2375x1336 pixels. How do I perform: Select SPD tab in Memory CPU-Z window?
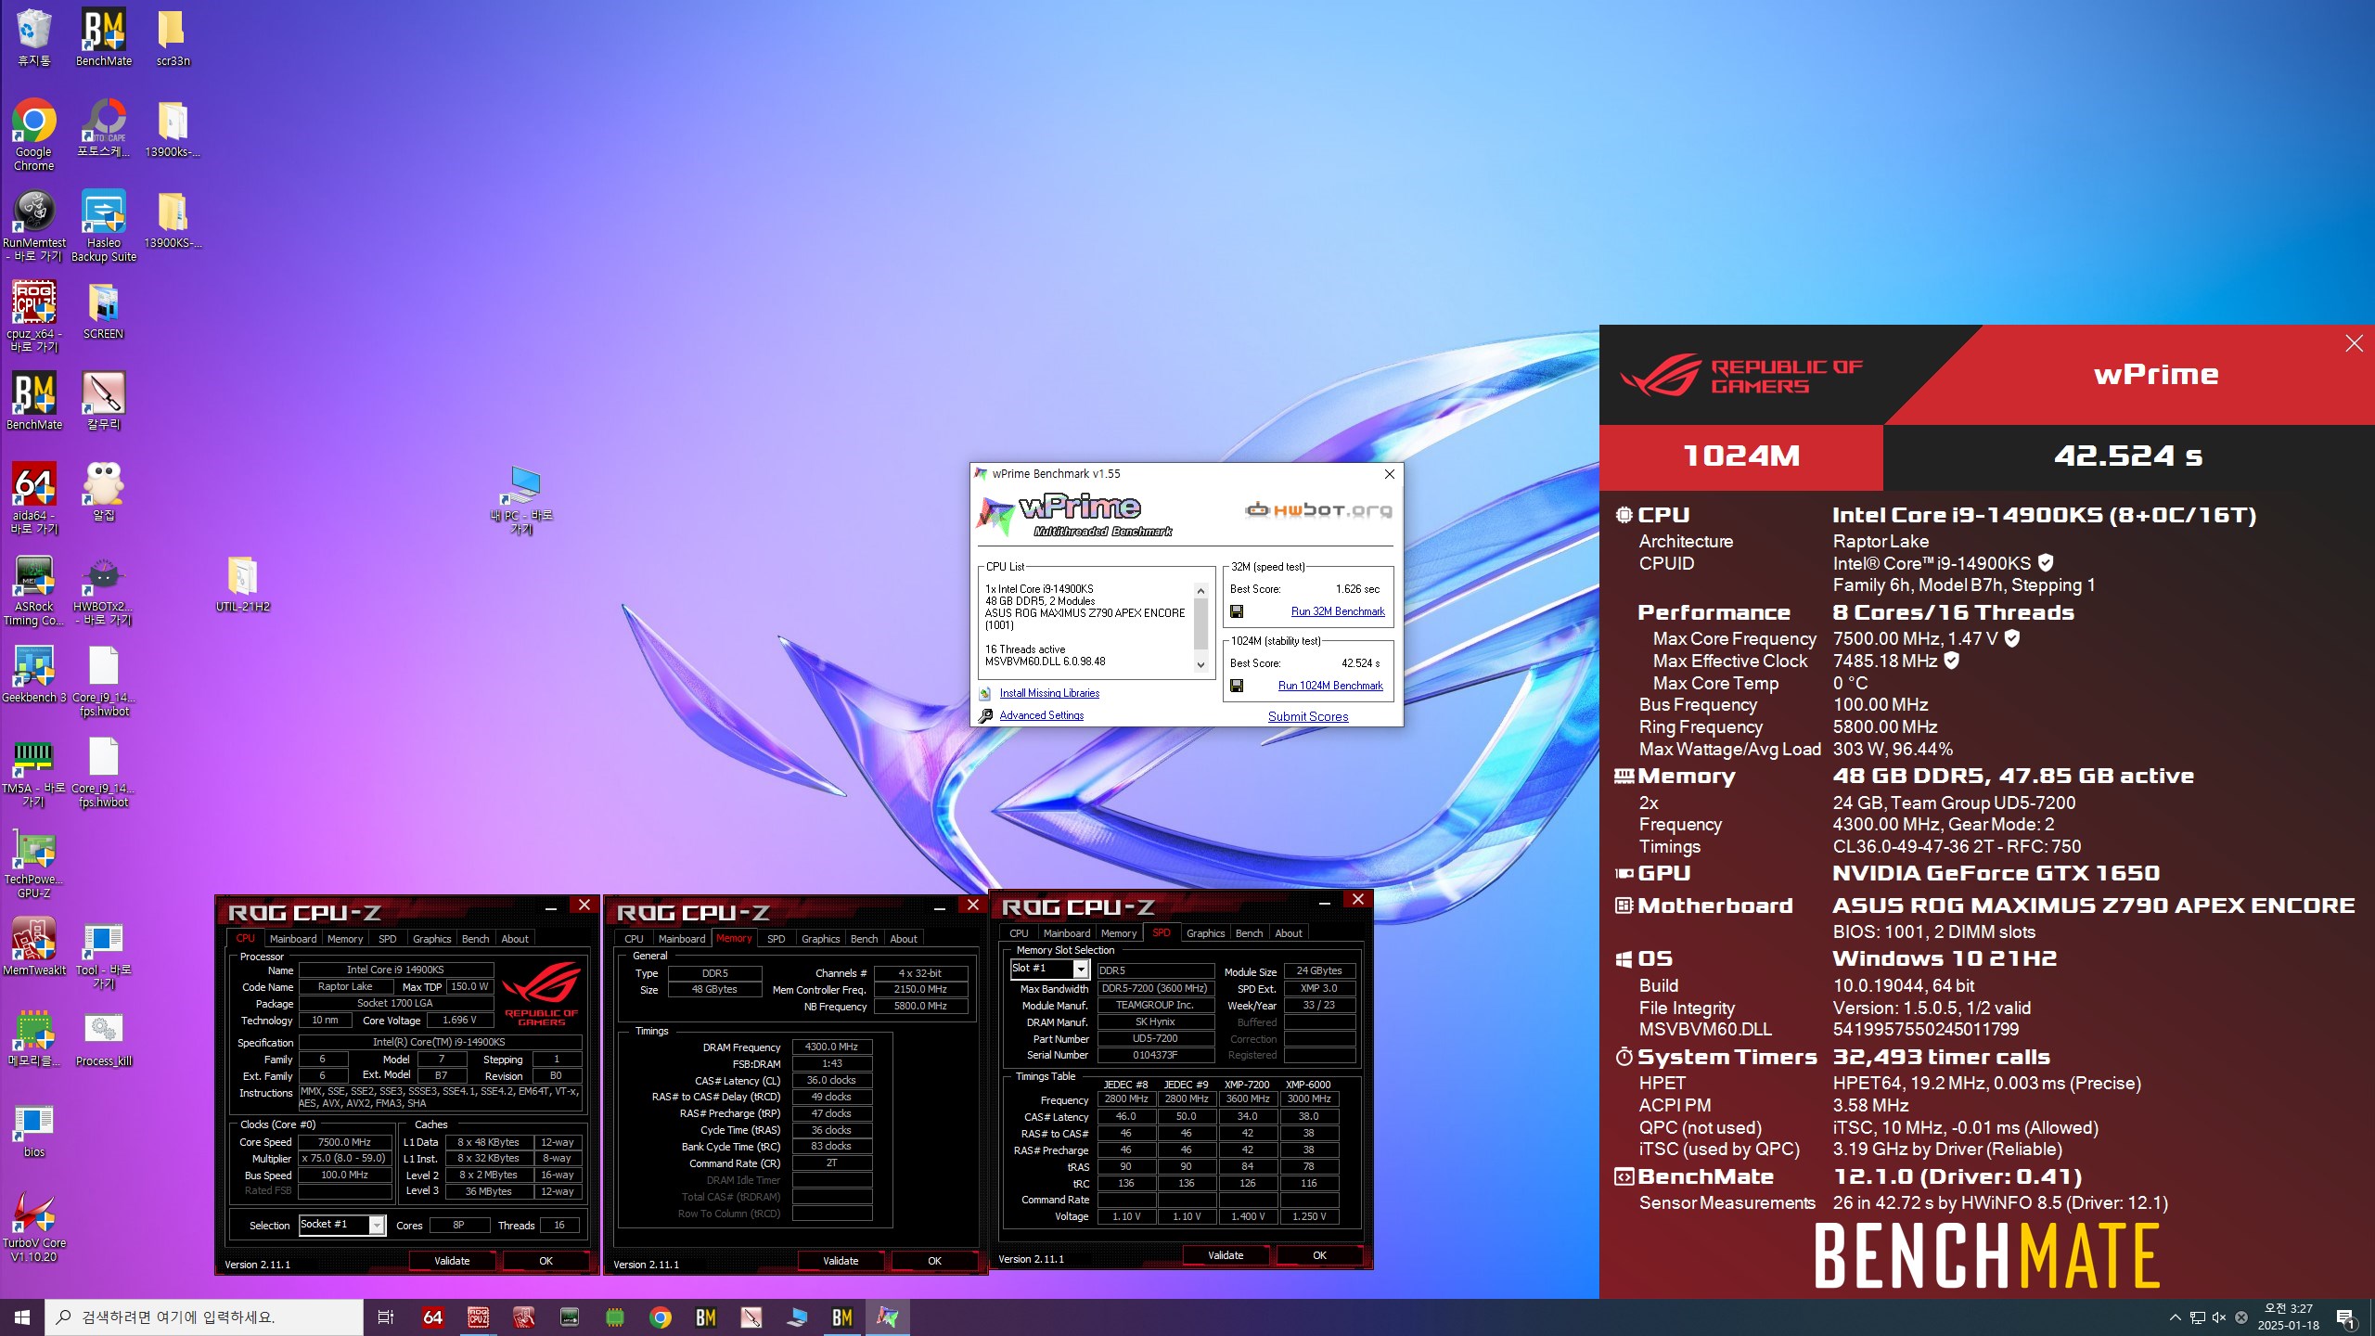point(776,939)
